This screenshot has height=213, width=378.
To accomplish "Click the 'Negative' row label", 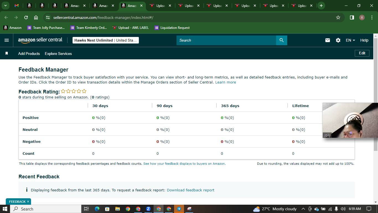I will pos(32,141).
